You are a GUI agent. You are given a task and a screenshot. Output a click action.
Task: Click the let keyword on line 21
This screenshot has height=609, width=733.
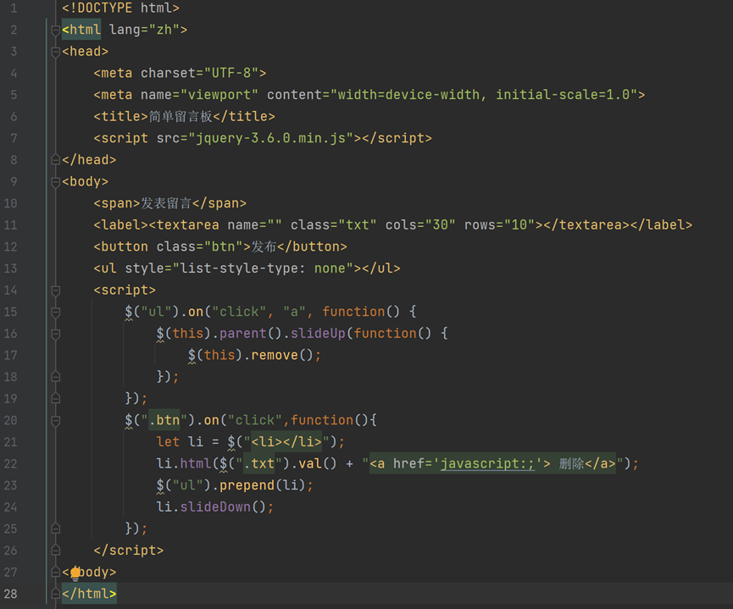(168, 441)
